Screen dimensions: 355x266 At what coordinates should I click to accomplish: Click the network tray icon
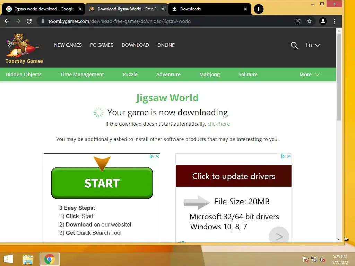point(314,259)
